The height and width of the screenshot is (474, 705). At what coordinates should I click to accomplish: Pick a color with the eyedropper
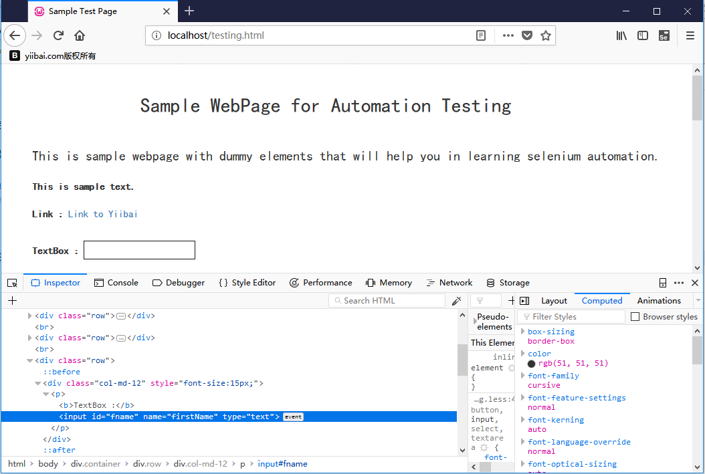pos(456,301)
